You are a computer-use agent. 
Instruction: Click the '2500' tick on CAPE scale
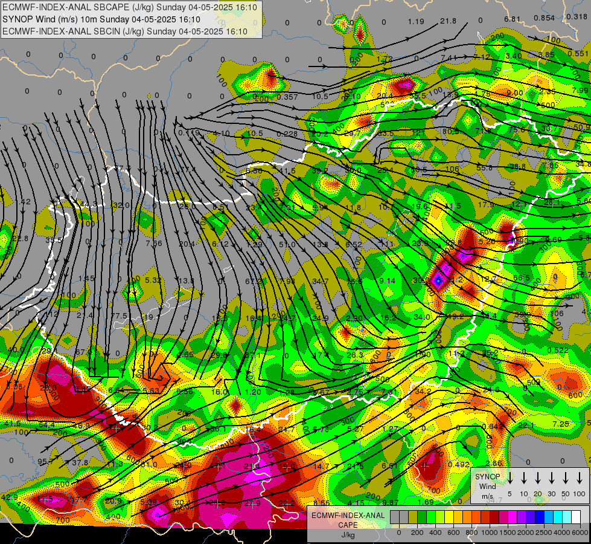(543, 533)
